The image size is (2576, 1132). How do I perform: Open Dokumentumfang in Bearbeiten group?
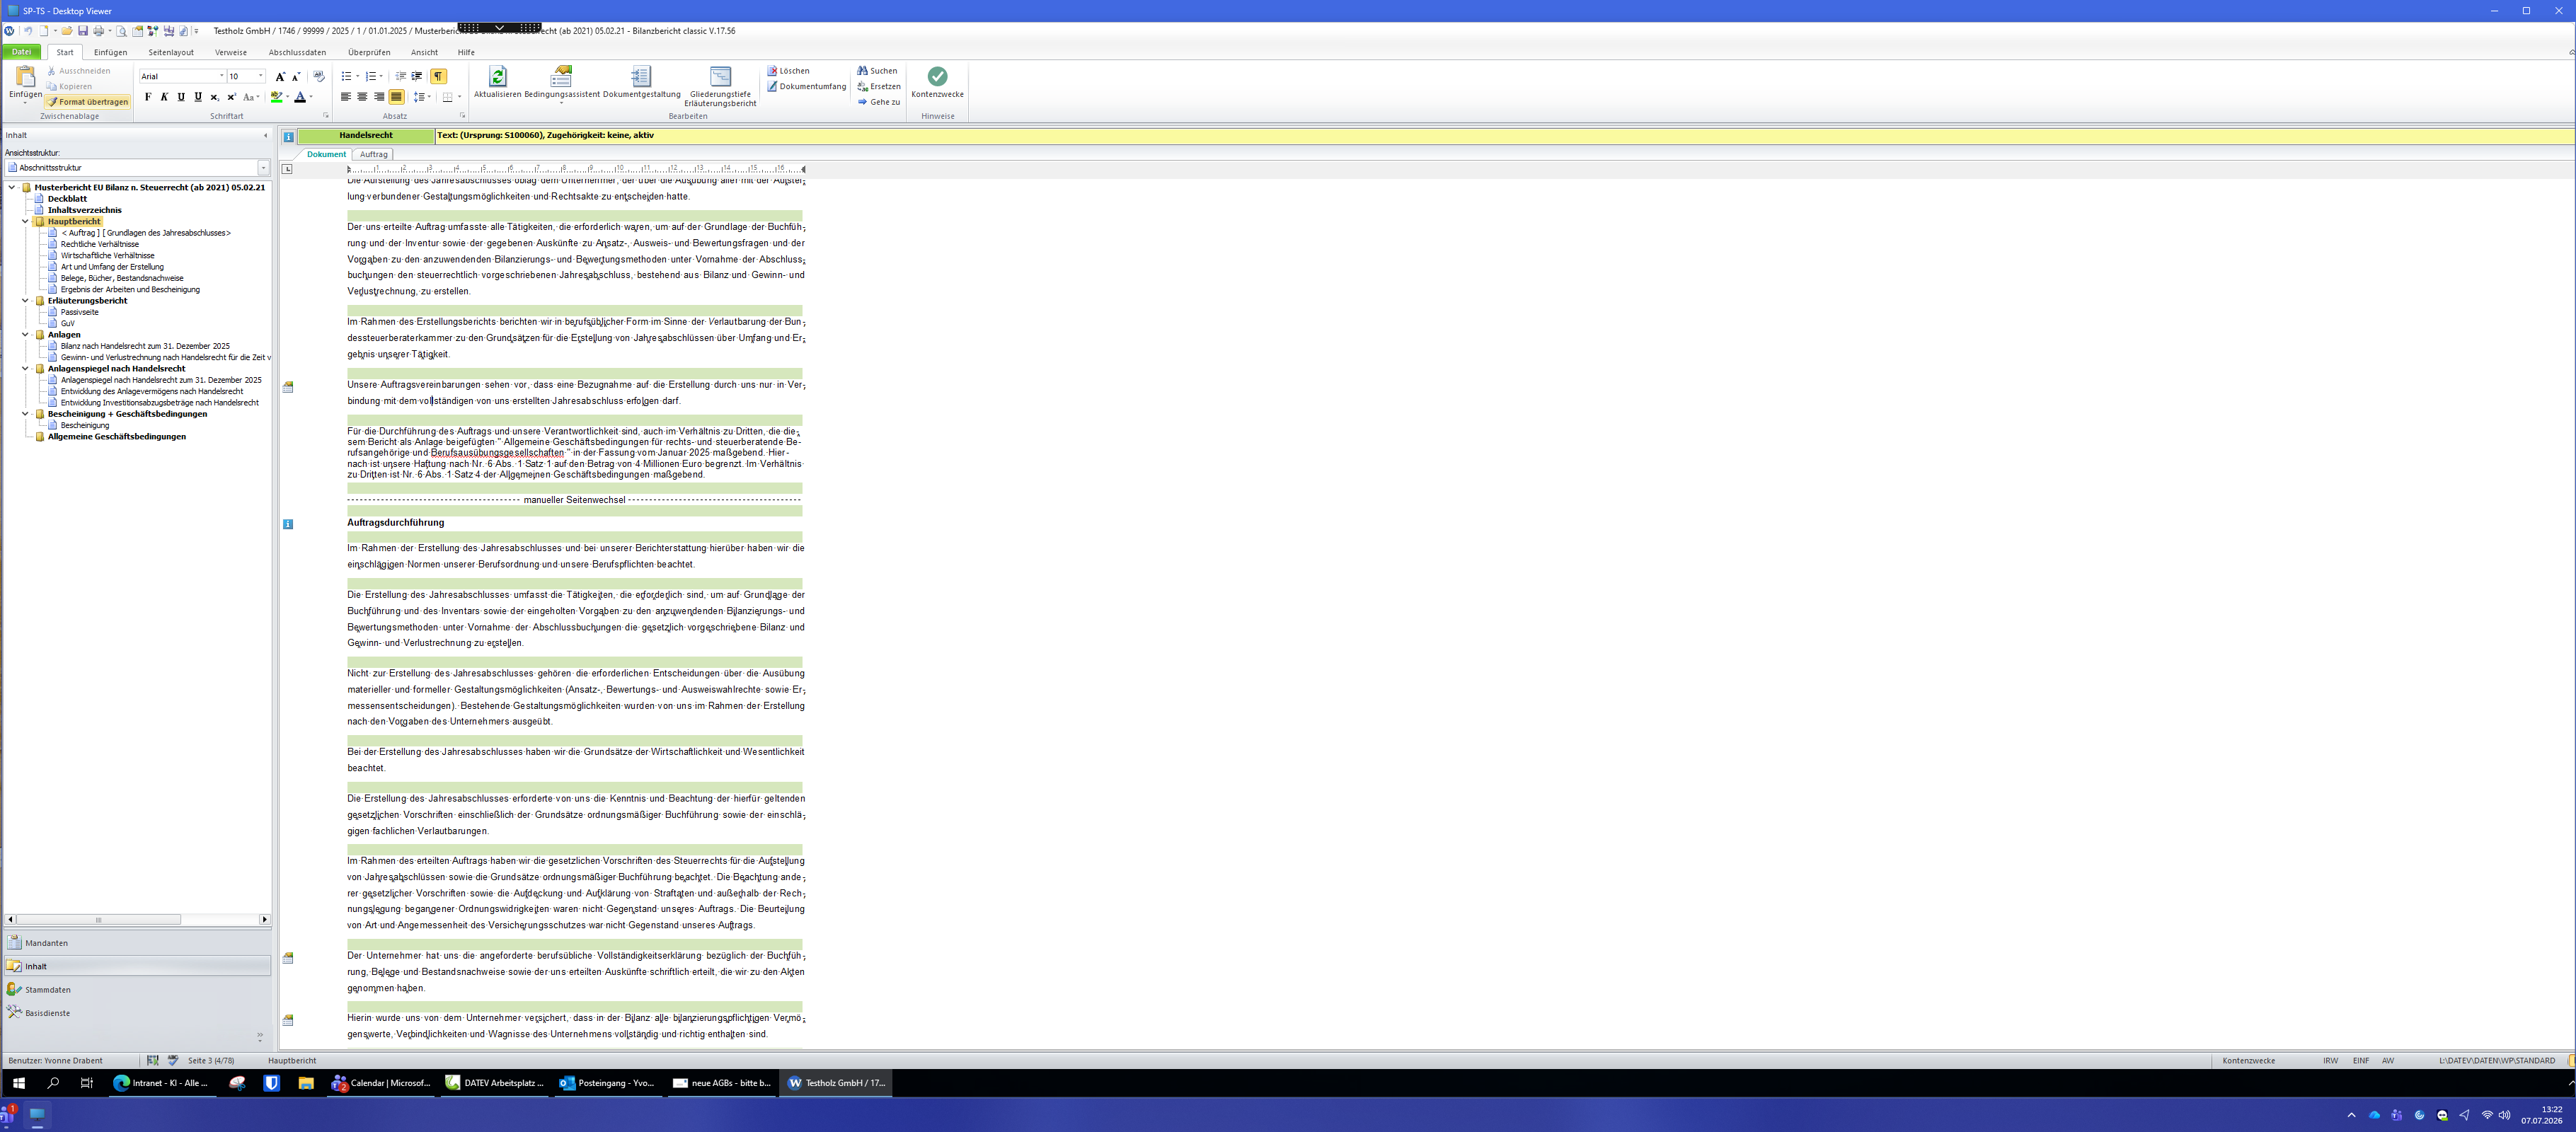[806, 86]
